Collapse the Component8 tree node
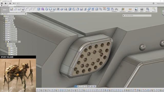Screen dimensions: 164x92 point(4,42)
